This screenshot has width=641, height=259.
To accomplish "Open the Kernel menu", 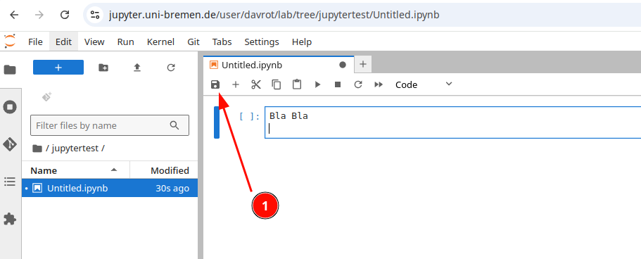I will pos(160,42).
